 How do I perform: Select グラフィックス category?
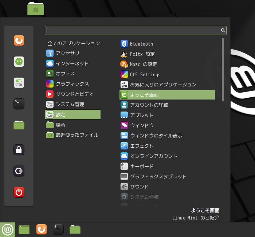pyautogui.click(x=73, y=84)
